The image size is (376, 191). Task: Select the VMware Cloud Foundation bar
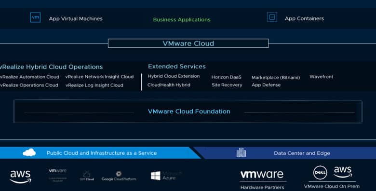[x=188, y=111]
